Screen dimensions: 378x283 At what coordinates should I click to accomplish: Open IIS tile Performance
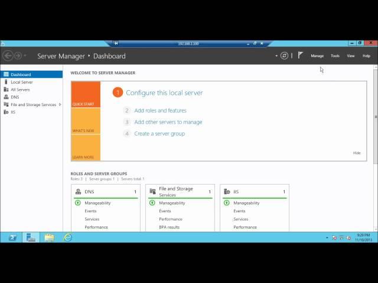(245, 227)
